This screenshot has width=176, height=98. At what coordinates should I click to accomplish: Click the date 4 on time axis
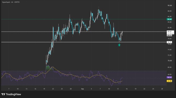coord(91,89)
